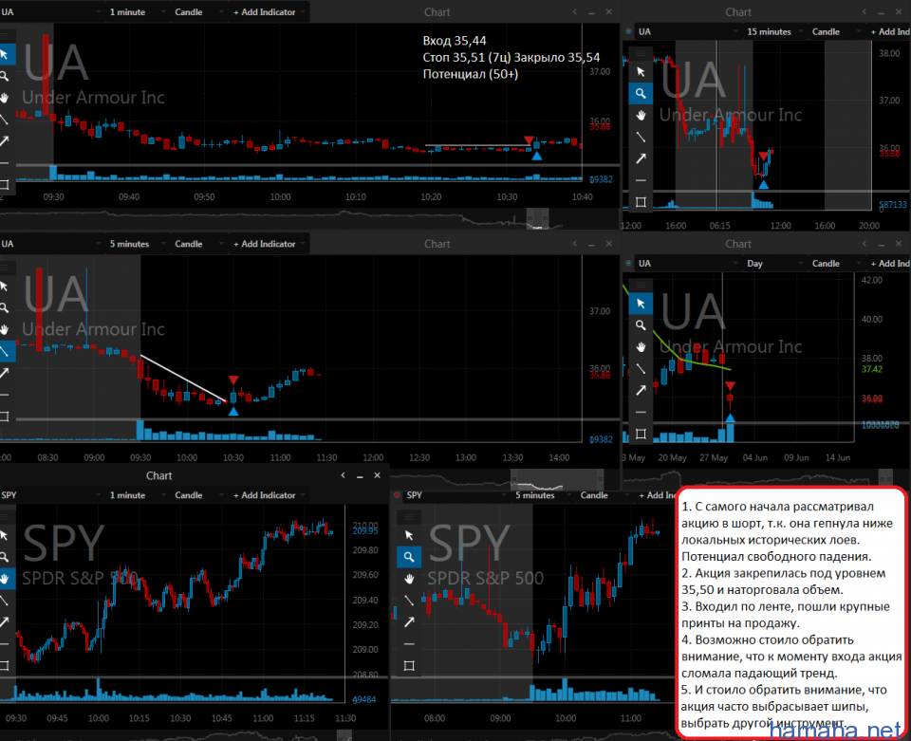Screen dimensions: 911x741
Task: Pick zoom magnifier in UA Day chart
Action: click(641, 325)
